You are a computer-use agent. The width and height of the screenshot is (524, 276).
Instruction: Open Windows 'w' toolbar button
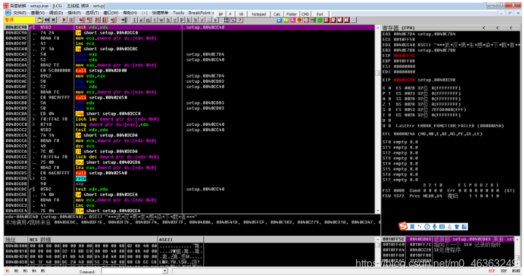pyautogui.click(x=161, y=20)
